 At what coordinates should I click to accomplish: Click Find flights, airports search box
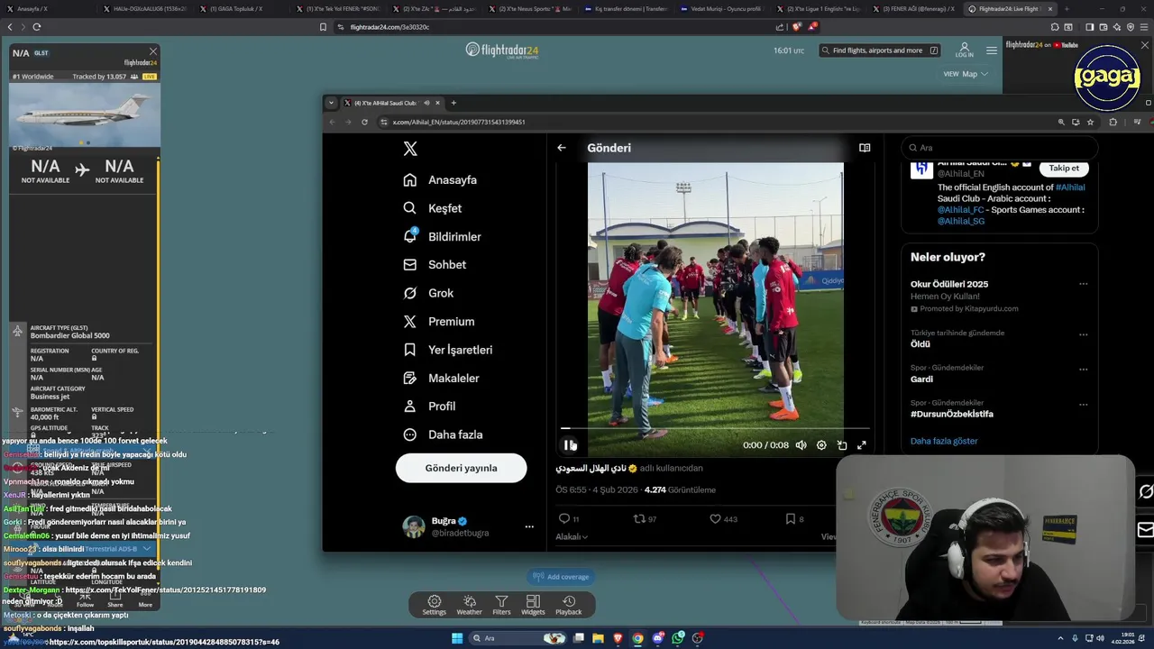(x=880, y=50)
